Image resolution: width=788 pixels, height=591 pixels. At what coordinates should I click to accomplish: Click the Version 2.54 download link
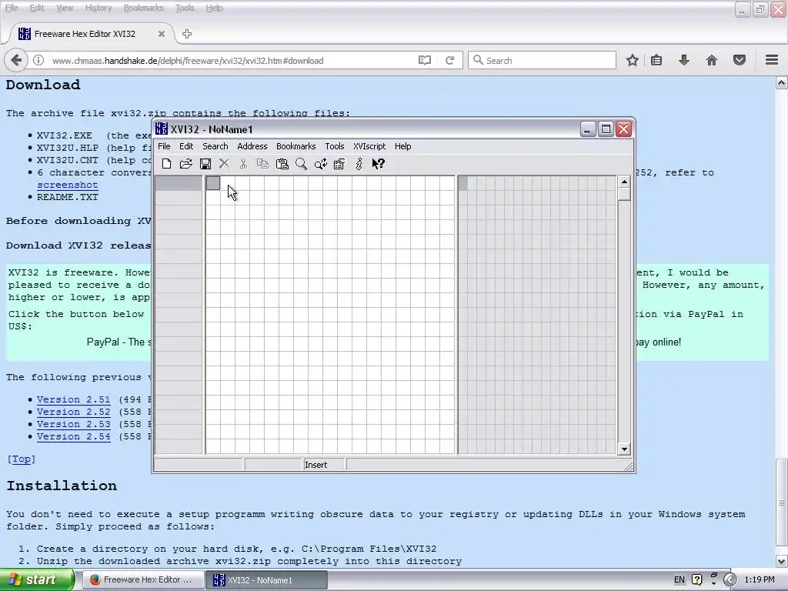pyautogui.click(x=73, y=437)
